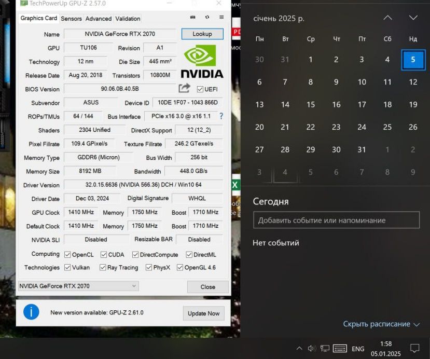Image resolution: width=430 pixels, height=359 pixels.
Task: Click the blue info icon in update bar
Action: click(x=31, y=312)
